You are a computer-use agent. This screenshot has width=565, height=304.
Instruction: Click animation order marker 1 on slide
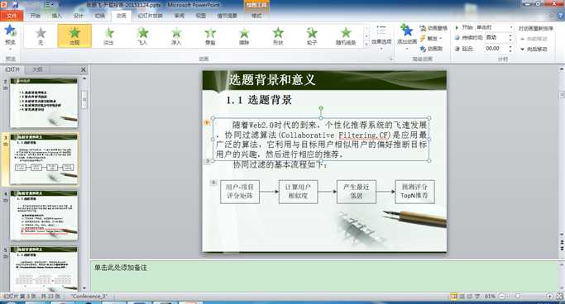tap(207, 123)
